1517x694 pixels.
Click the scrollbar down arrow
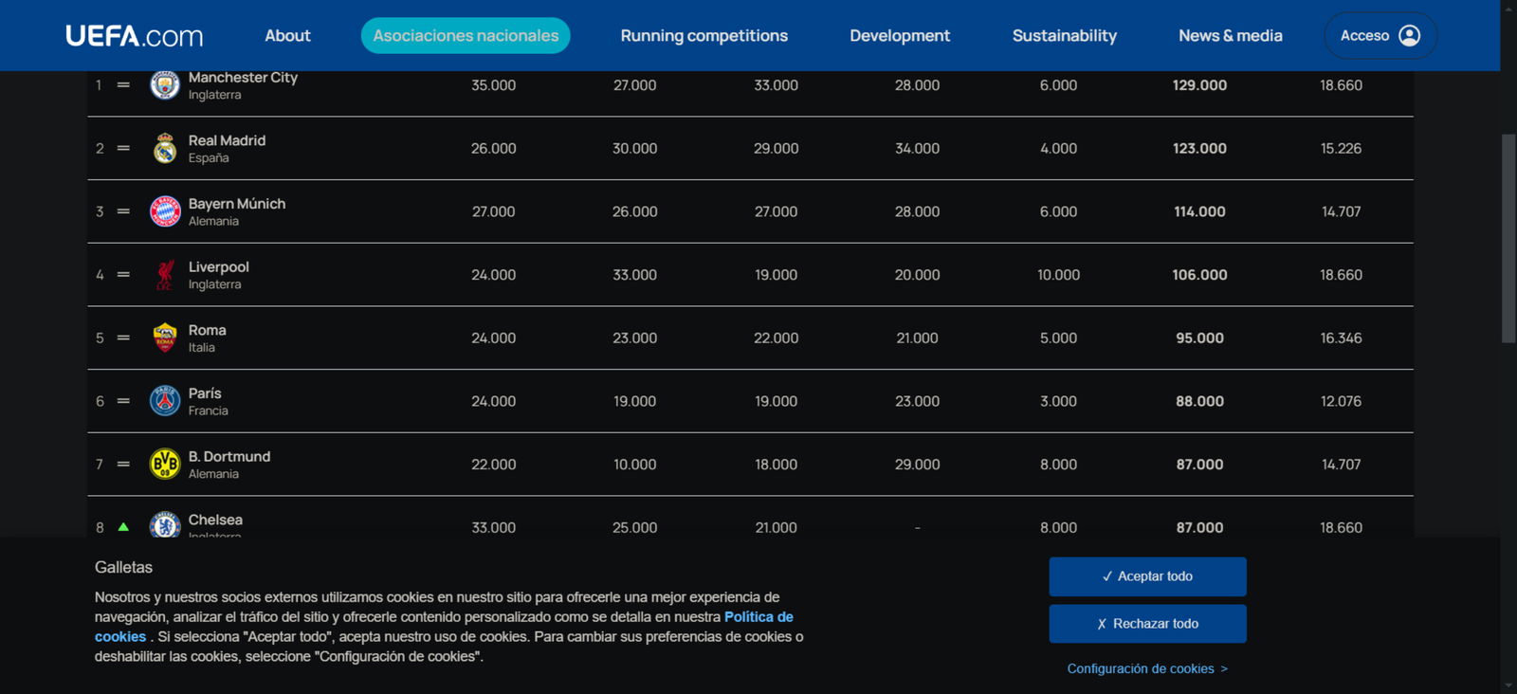(x=1508, y=685)
